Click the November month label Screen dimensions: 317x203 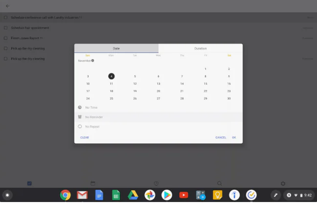coord(84,61)
